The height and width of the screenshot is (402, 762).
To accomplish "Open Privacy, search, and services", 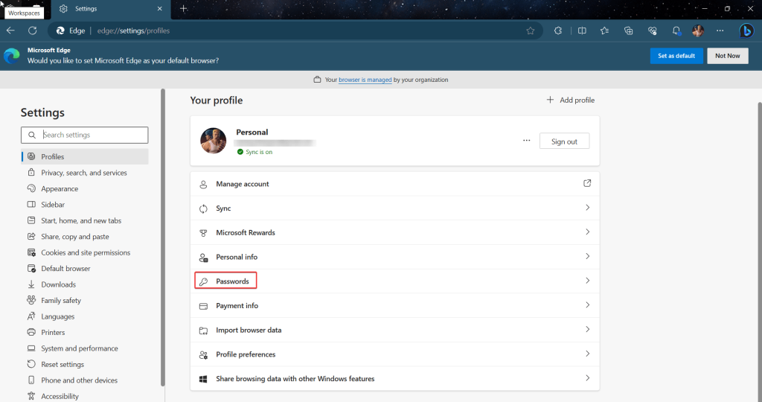I will (x=85, y=173).
